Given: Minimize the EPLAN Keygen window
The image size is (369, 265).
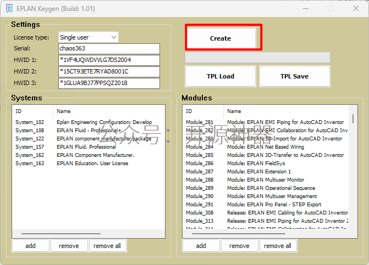Looking at the screenshot, I should [306, 8].
